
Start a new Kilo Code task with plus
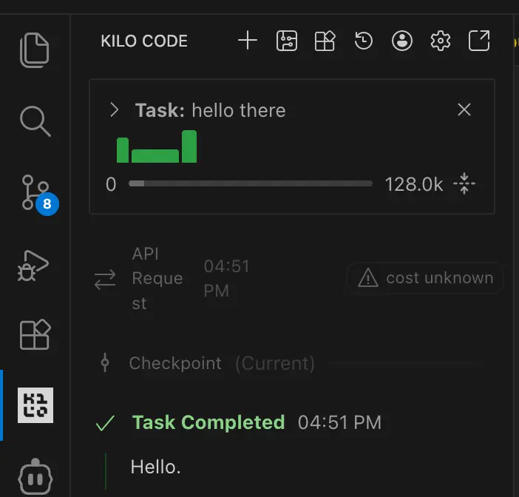(x=248, y=41)
